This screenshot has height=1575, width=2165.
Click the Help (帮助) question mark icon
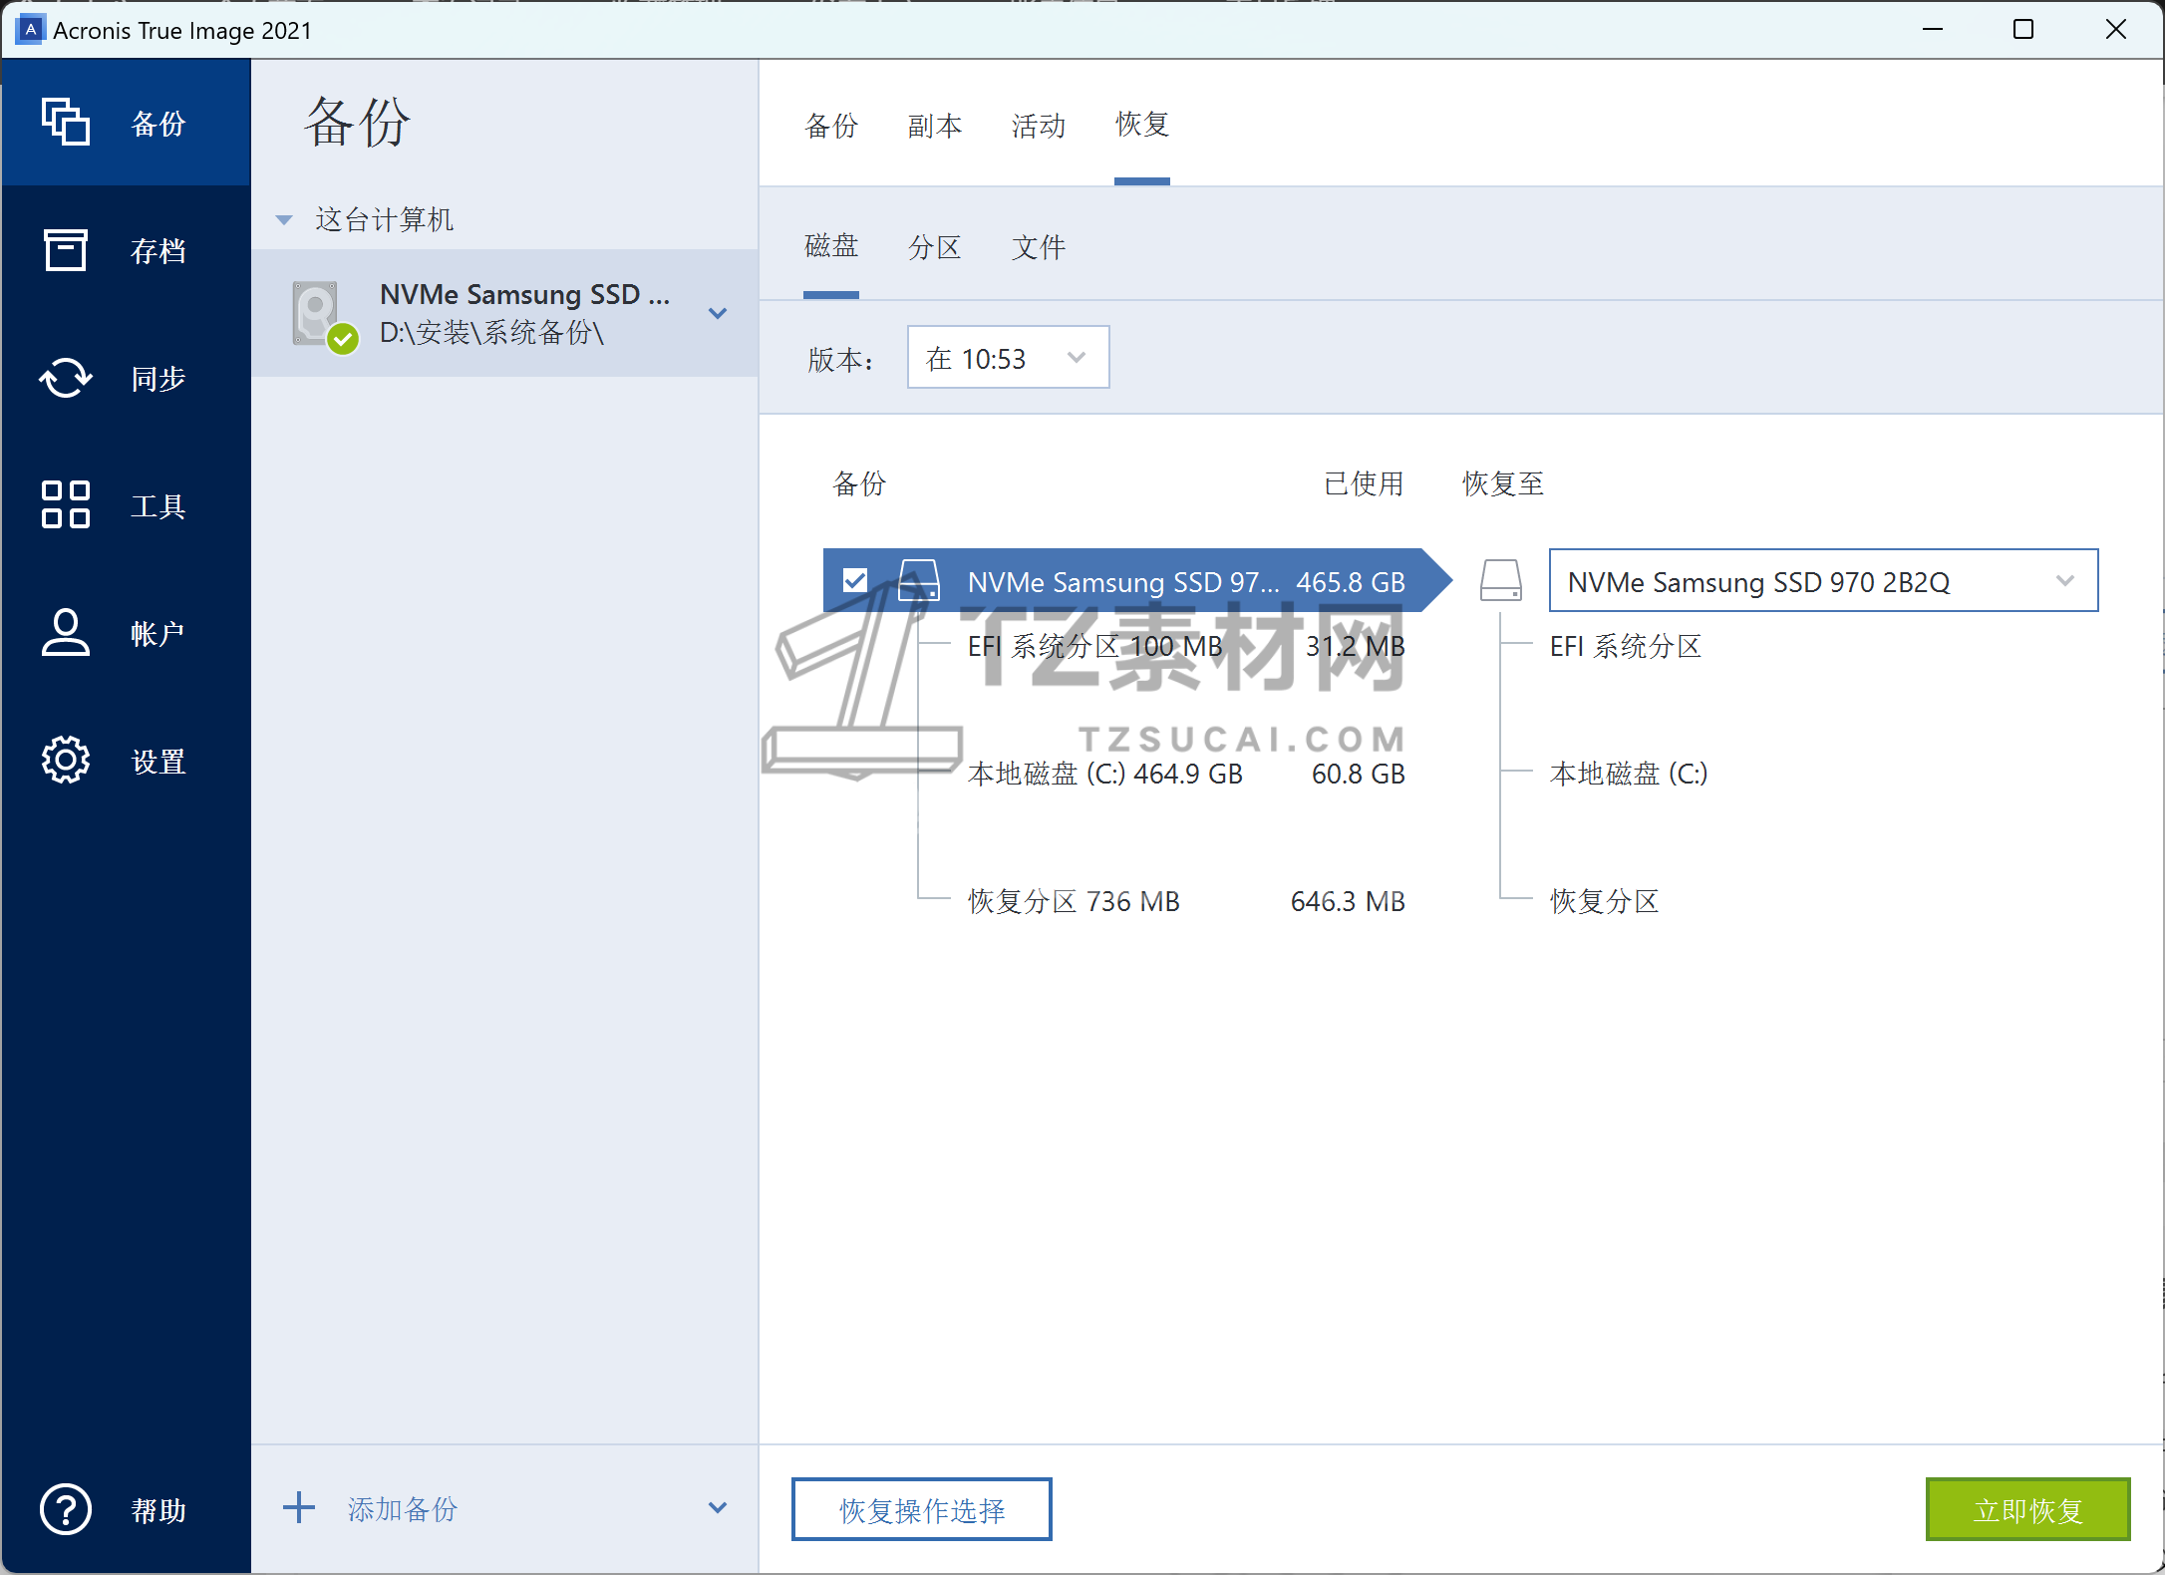click(x=66, y=1510)
